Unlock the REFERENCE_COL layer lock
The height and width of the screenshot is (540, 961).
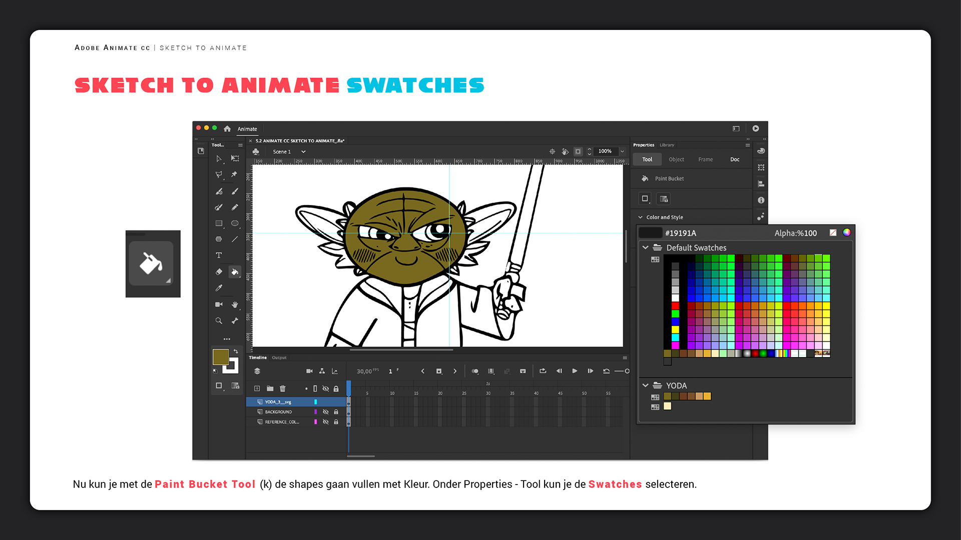coord(336,422)
